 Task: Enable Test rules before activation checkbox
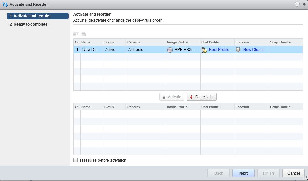(x=76, y=160)
